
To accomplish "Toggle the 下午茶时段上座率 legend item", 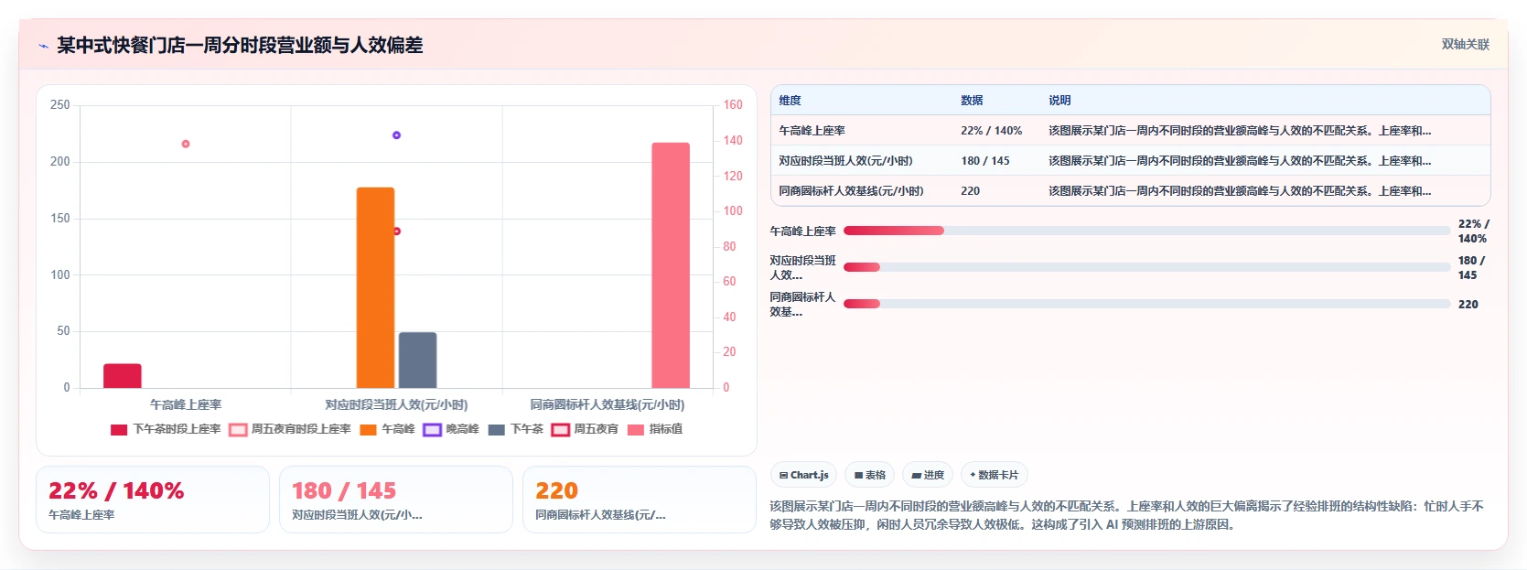I will point(166,429).
